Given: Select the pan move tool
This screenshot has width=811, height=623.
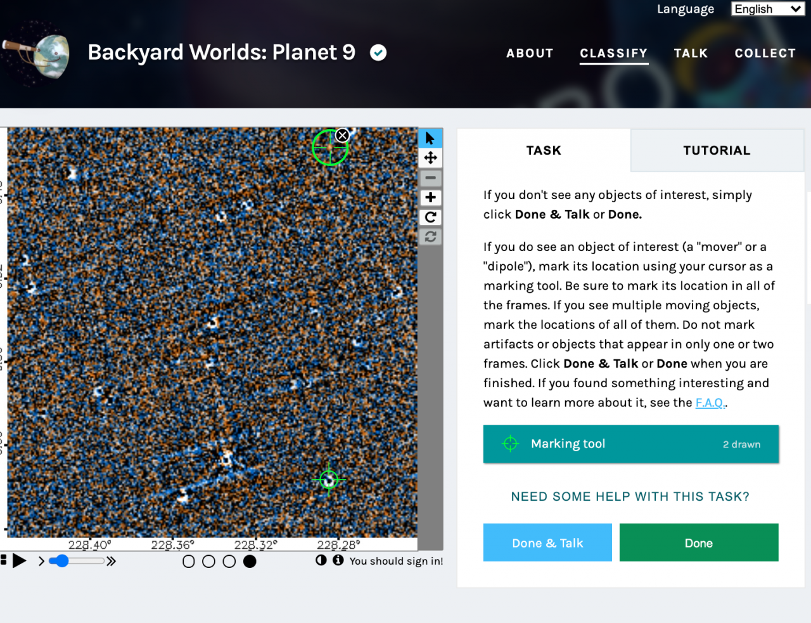Looking at the screenshot, I should pos(430,158).
